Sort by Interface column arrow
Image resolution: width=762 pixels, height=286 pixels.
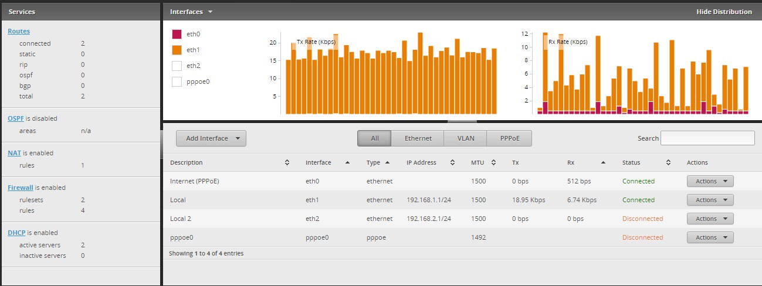[x=347, y=163]
